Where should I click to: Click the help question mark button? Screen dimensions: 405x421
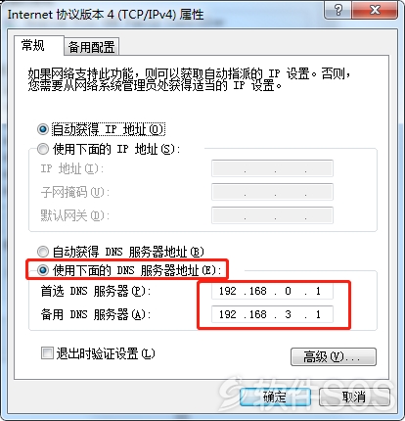[338, 10]
